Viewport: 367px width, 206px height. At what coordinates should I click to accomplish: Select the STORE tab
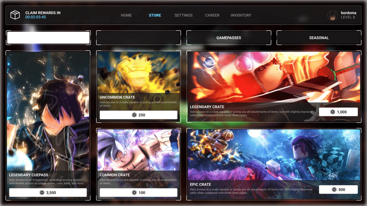tap(155, 15)
